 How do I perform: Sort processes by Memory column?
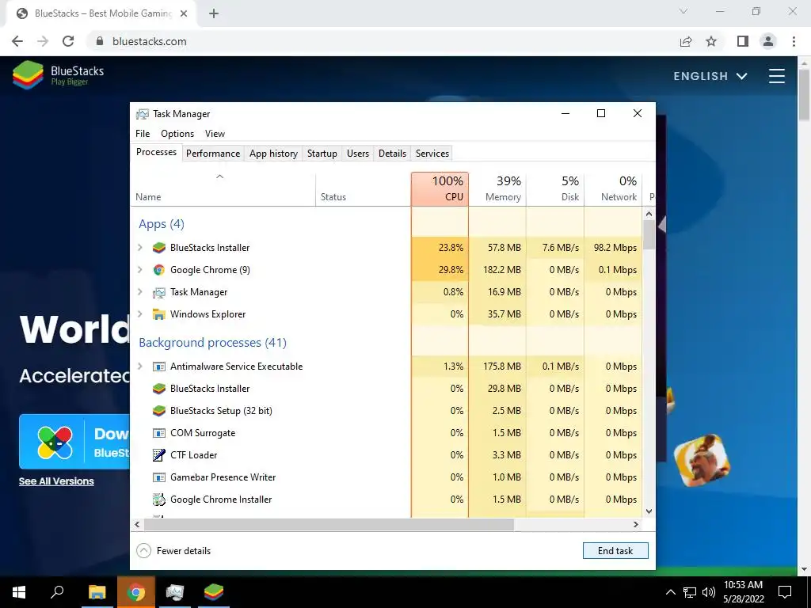click(x=498, y=189)
